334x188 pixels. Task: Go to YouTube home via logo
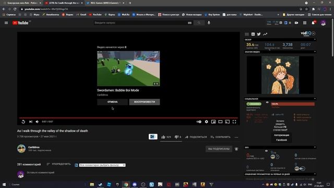[20, 23]
